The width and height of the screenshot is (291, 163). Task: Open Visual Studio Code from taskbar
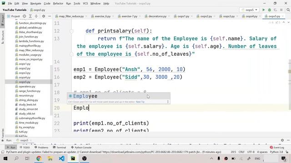[x=62, y=158]
